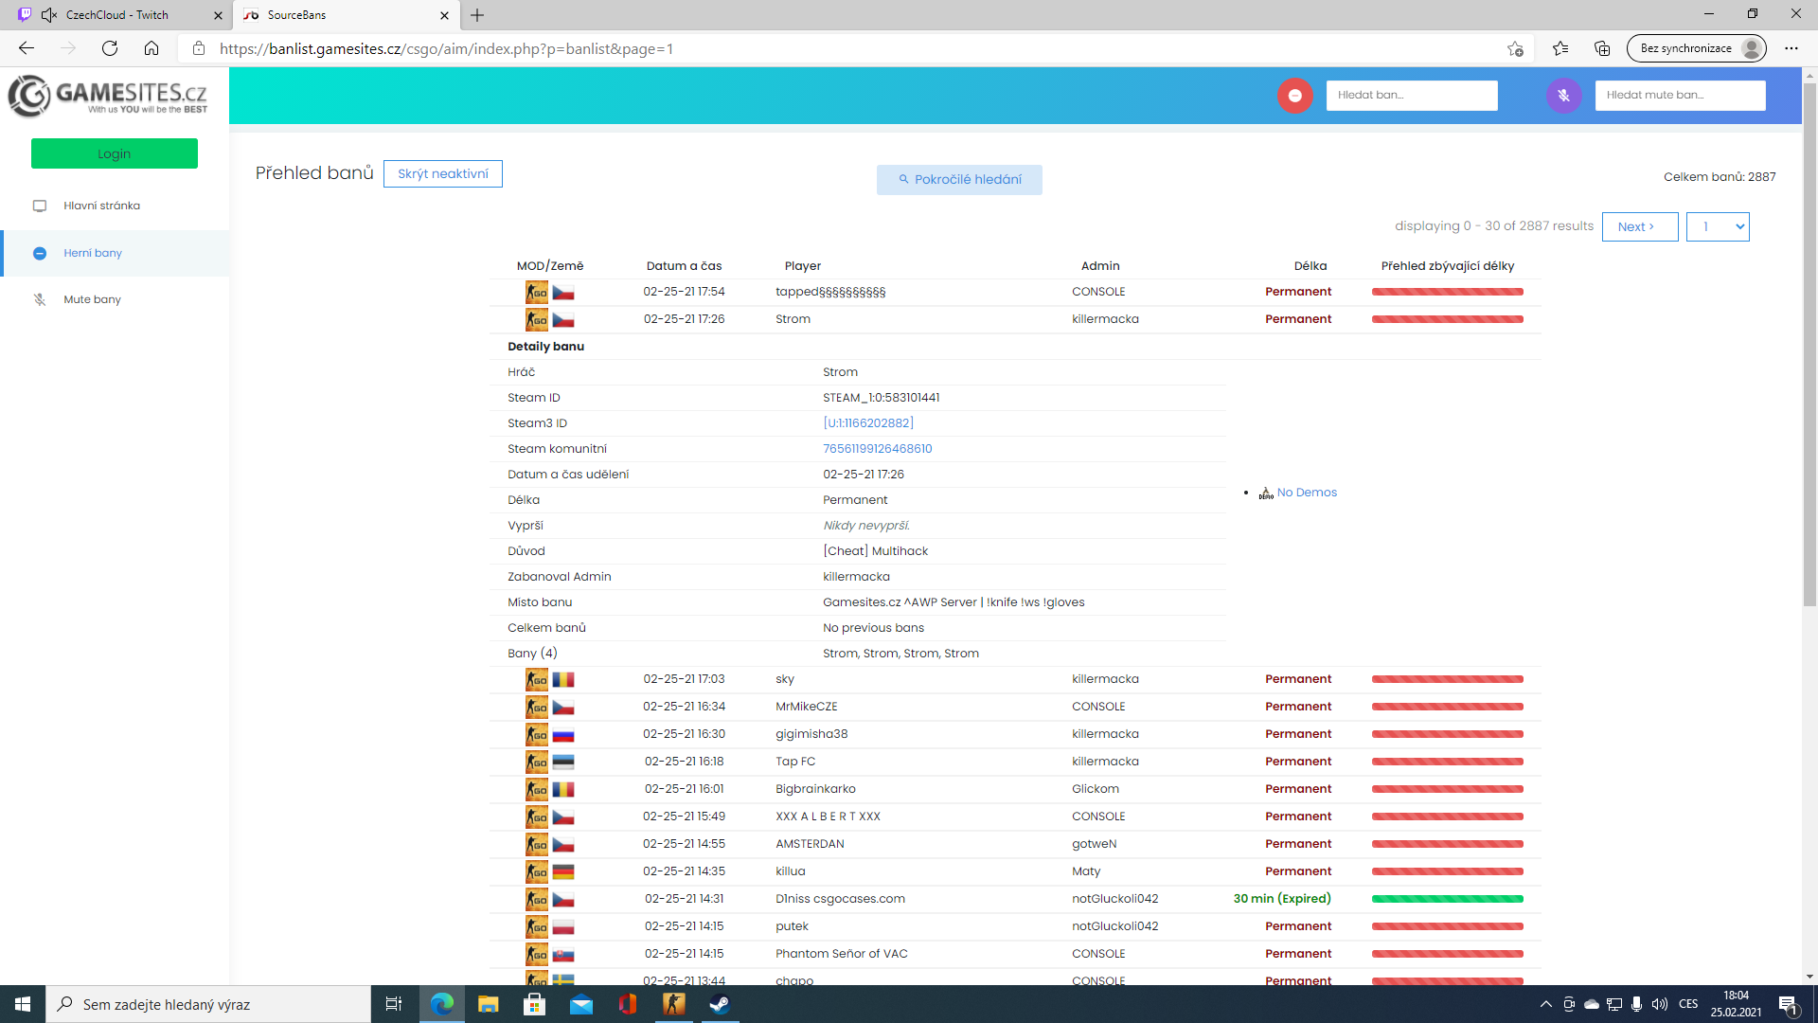The height and width of the screenshot is (1023, 1818).
Task: Open the Steam community ID link
Action: tap(877, 449)
